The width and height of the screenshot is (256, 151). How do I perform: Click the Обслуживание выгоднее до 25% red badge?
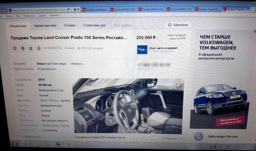tap(230, 121)
